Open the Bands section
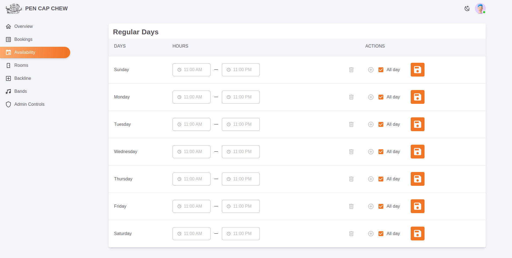This screenshot has width=512, height=258. click(21, 91)
